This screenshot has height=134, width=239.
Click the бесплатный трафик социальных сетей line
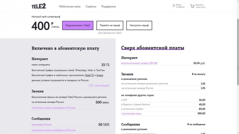pyautogui.click(x=68, y=70)
